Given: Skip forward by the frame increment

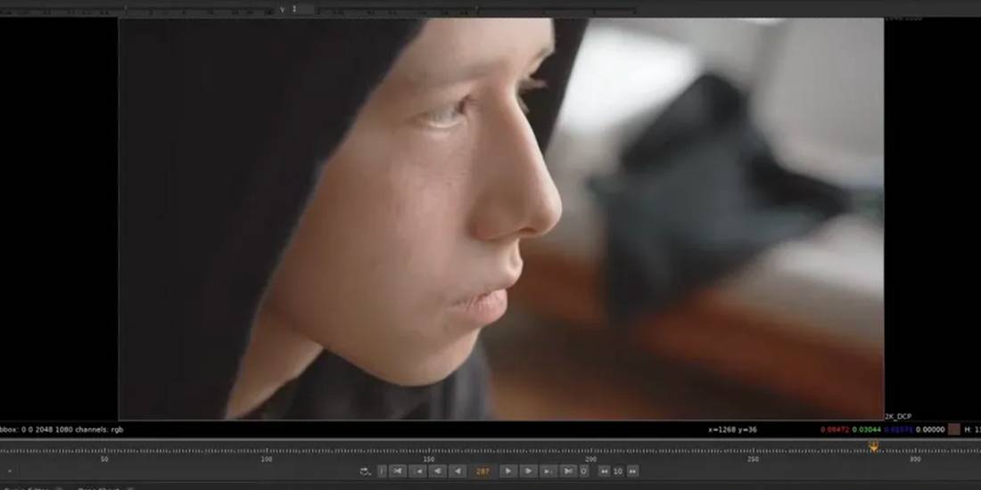Looking at the screenshot, I should (x=632, y=471).
